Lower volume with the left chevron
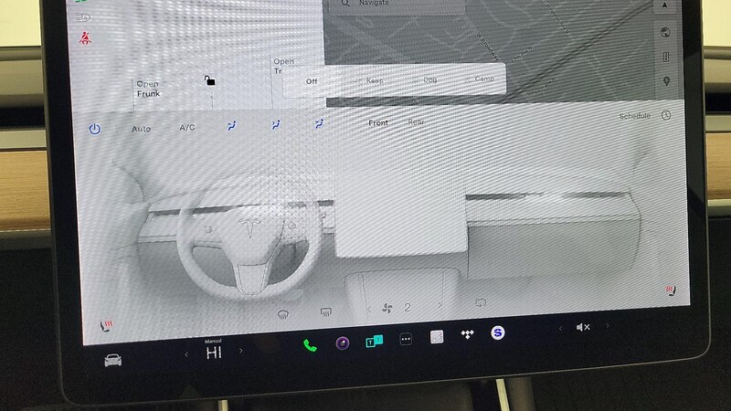The height and width of the screenshot is (411, 731). click(560, 329)
